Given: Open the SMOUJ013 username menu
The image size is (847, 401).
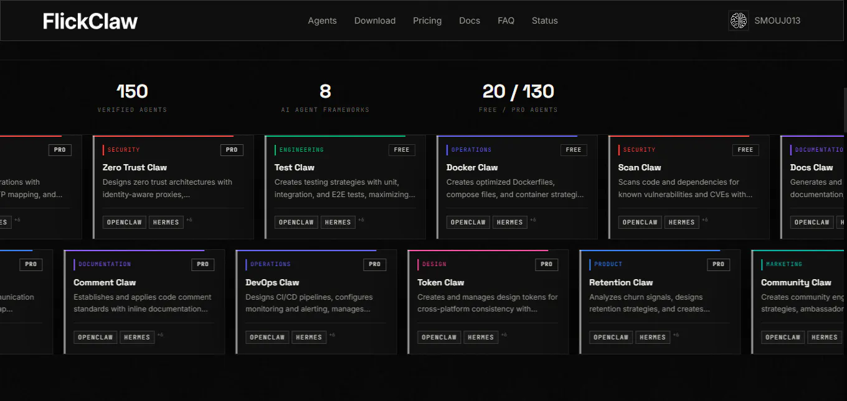Looking at the screenshot, I should tap(777, 21).
